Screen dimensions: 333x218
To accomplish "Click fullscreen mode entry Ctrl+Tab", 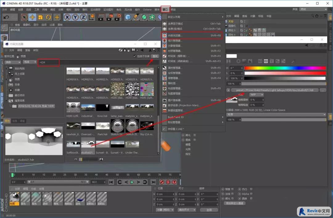I will click(193, 23).
